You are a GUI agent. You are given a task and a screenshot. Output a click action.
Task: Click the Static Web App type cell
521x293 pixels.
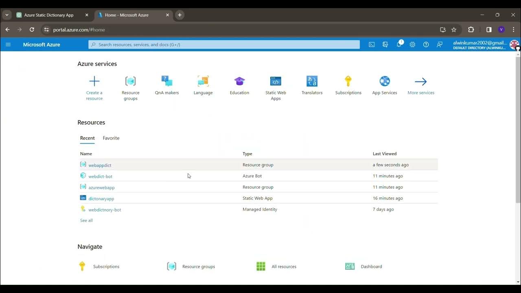(258, 198)
